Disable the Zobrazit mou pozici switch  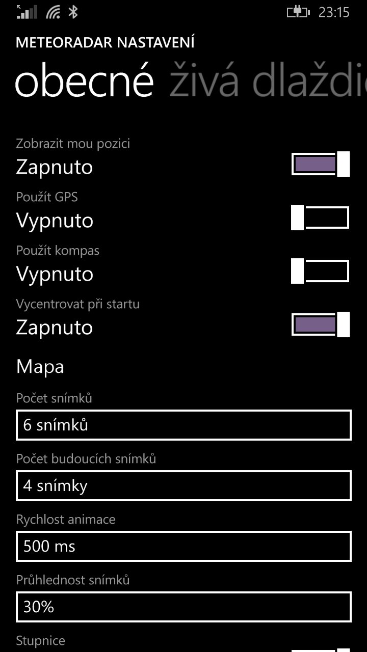pyautogui.click(x=321, y=164)
